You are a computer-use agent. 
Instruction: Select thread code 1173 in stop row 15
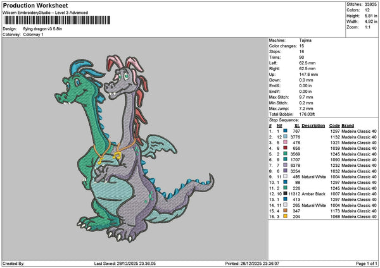[335, 211]
